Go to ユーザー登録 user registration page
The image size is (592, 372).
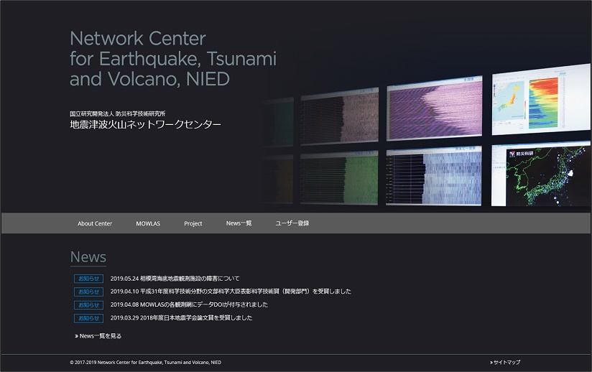click(x=292, y=223)
